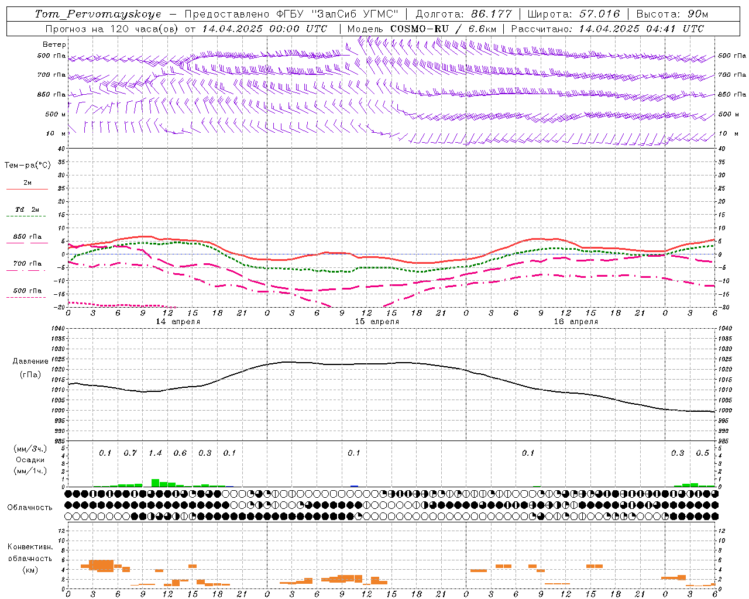Select the latitude value Широта: 57.016
The width and height of the screenshot is (749, 599).
point(573,14)
